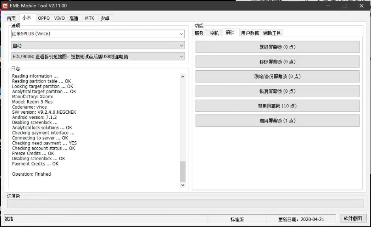Click log line 'Manufactory: Xiaomi'

click(32, 97)
